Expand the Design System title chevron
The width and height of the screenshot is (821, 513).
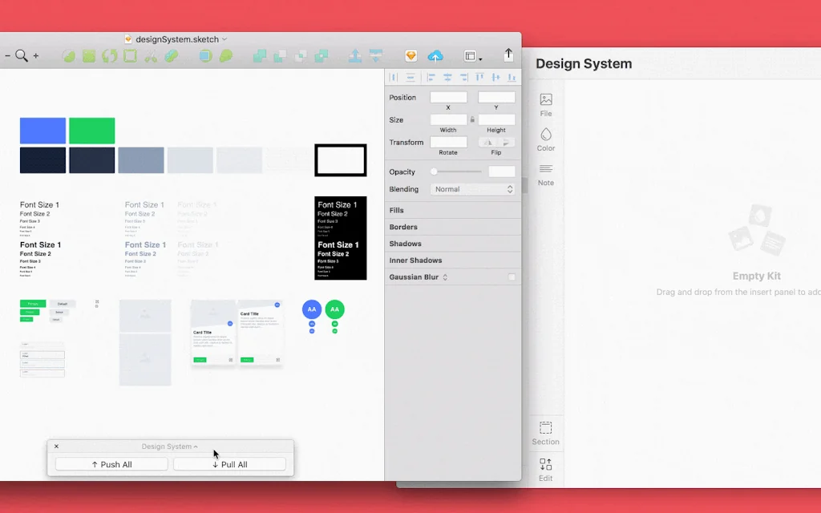tap(196, 446)
